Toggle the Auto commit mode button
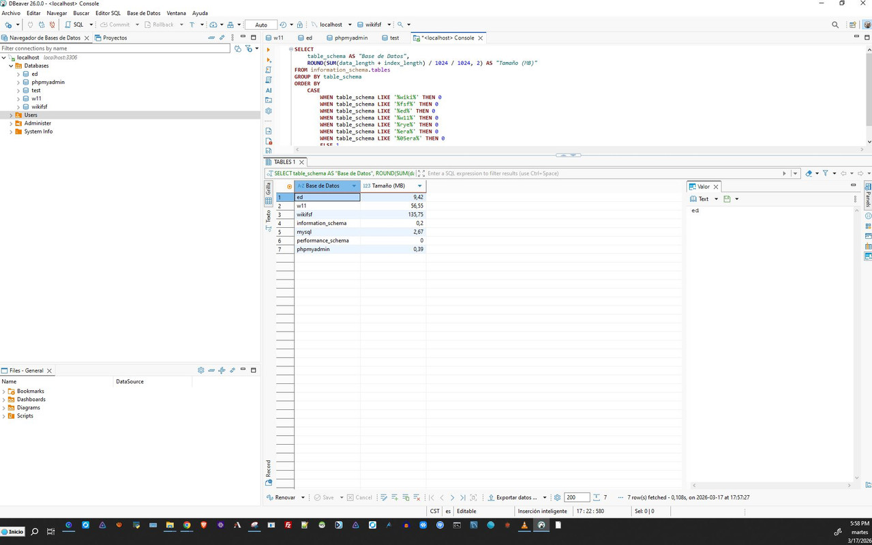872x545 pixels. point(261,25)
